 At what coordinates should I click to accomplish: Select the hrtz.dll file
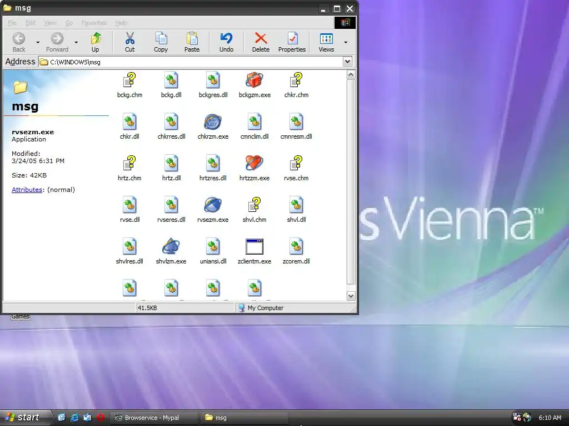coord(171,168)
